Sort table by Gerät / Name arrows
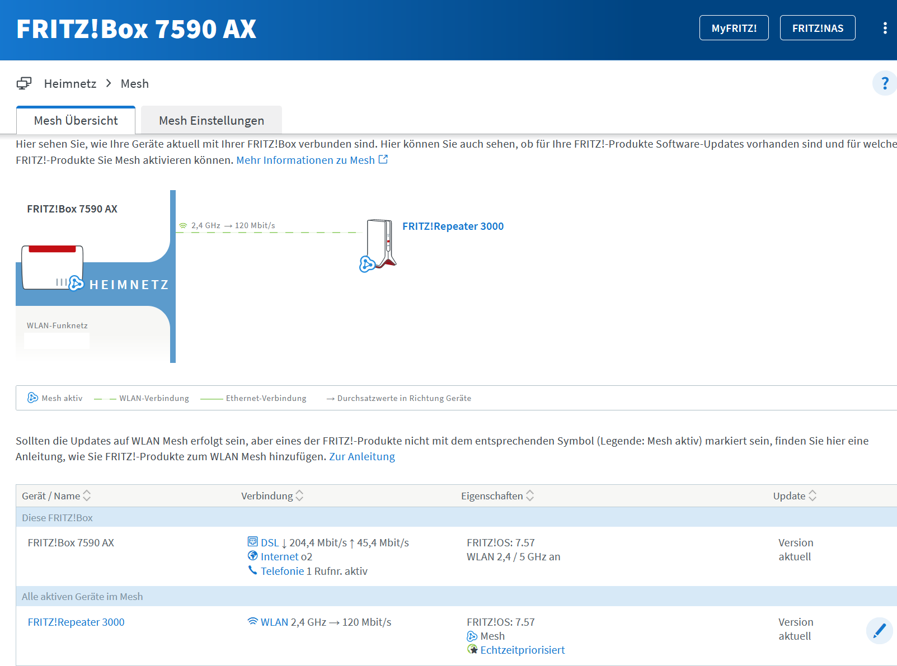The height and width of the screenshot is (666, 897). tap(87, 495)
